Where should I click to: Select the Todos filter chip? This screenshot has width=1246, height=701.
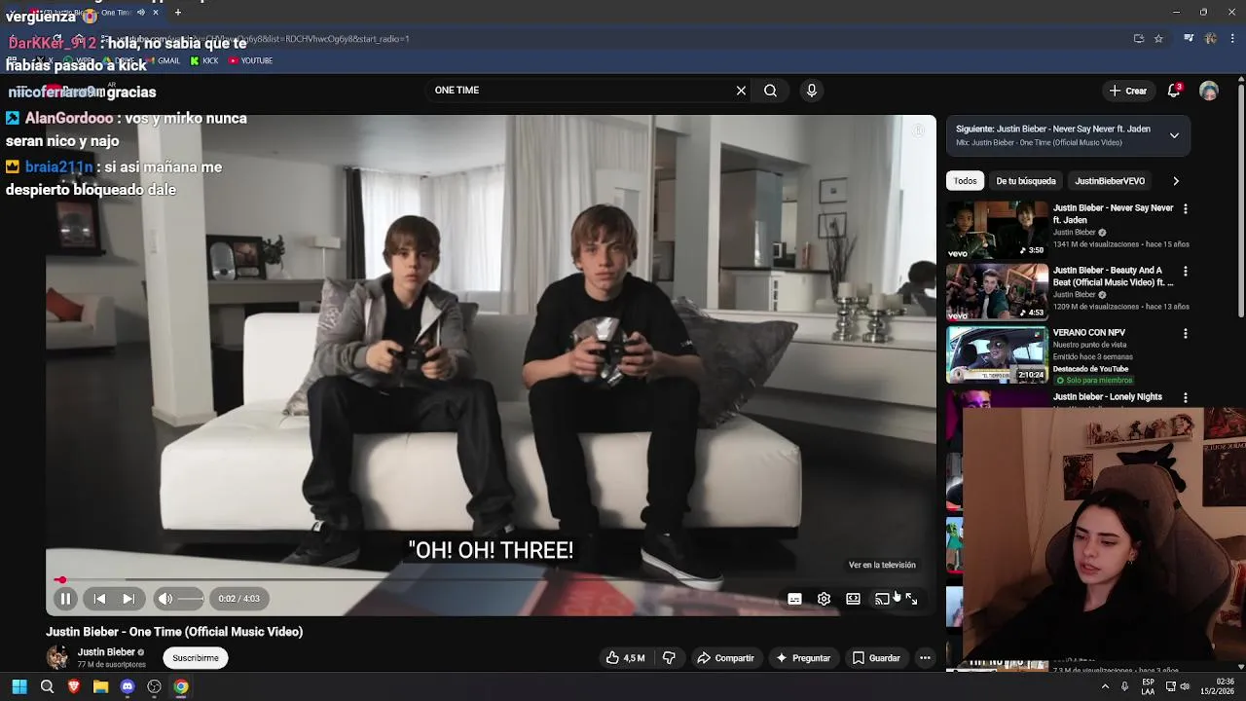point(965,181)
